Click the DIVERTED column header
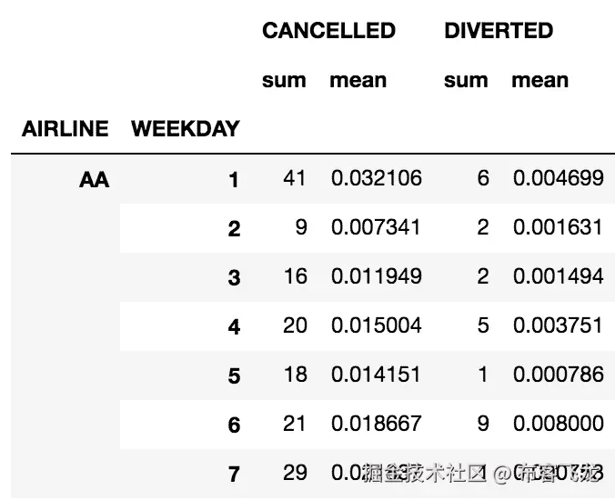The height and width of the screenshot is (500, 615). [499, 31]
